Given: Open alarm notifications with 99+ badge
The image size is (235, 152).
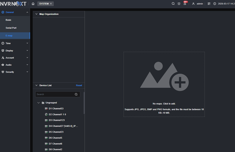Looking at the screenshot, I should coord(185,4).
